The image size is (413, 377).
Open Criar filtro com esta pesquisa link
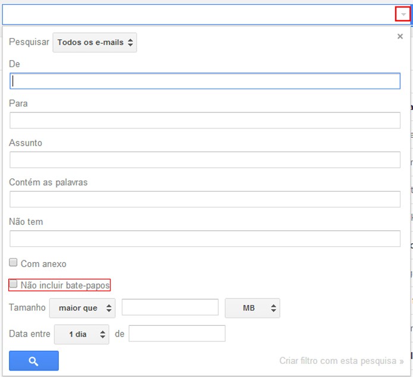341,361
